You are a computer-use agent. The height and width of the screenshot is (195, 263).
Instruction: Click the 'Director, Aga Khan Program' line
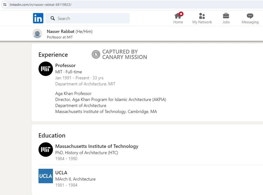pos(111,100)
